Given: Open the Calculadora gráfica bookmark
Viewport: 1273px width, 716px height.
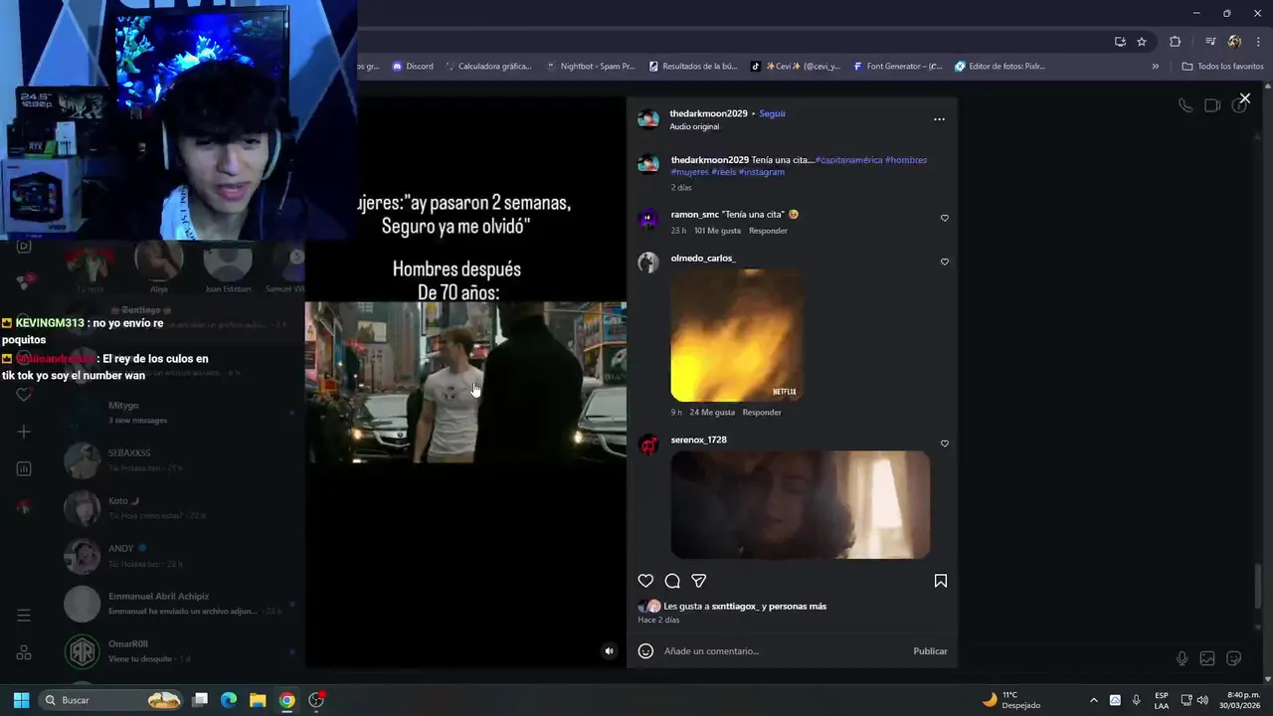Looking at the screenshot, I should pos(488,67).
